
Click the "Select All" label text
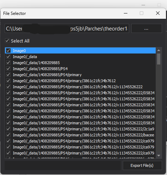20,41
